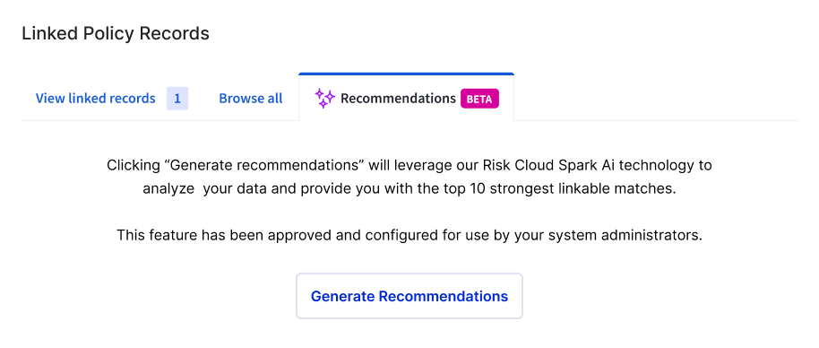Click the quoted "Generate recommendations" phrase in description
Screen dimensions: 819x348
[x=263, y=166]
